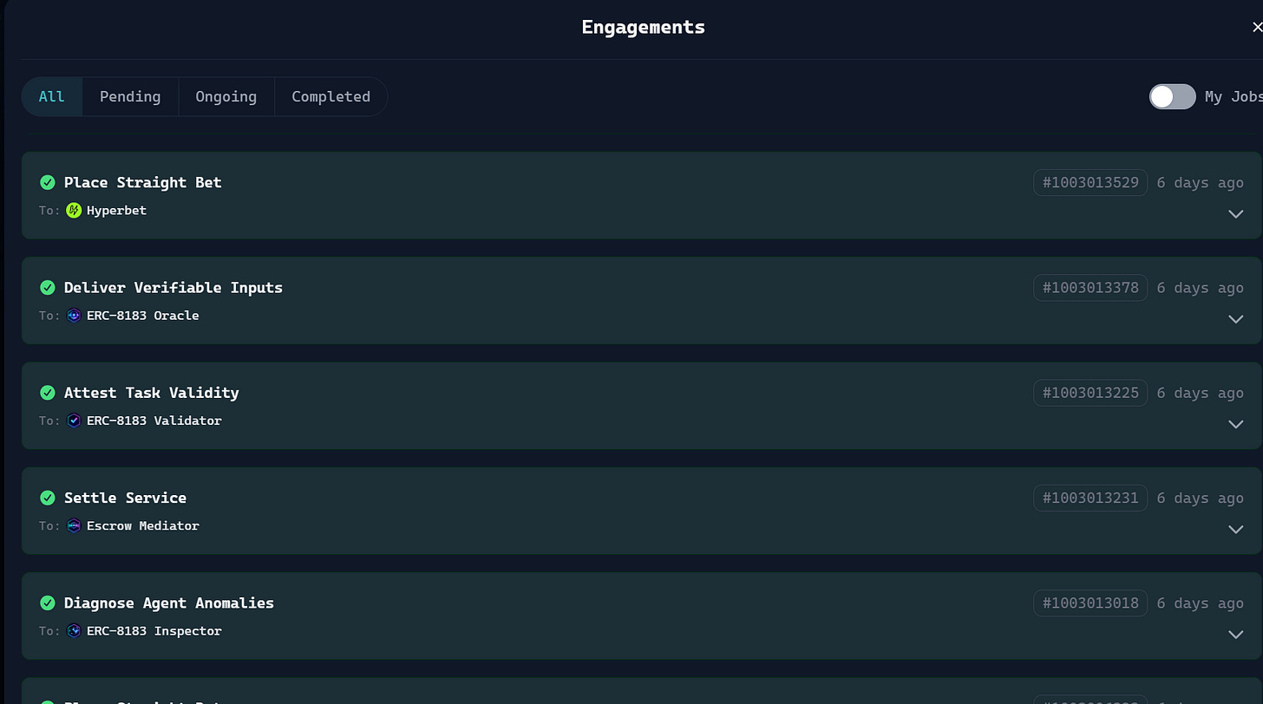Click the ERC-8183 Validator shield icon

tap(74, 420)
